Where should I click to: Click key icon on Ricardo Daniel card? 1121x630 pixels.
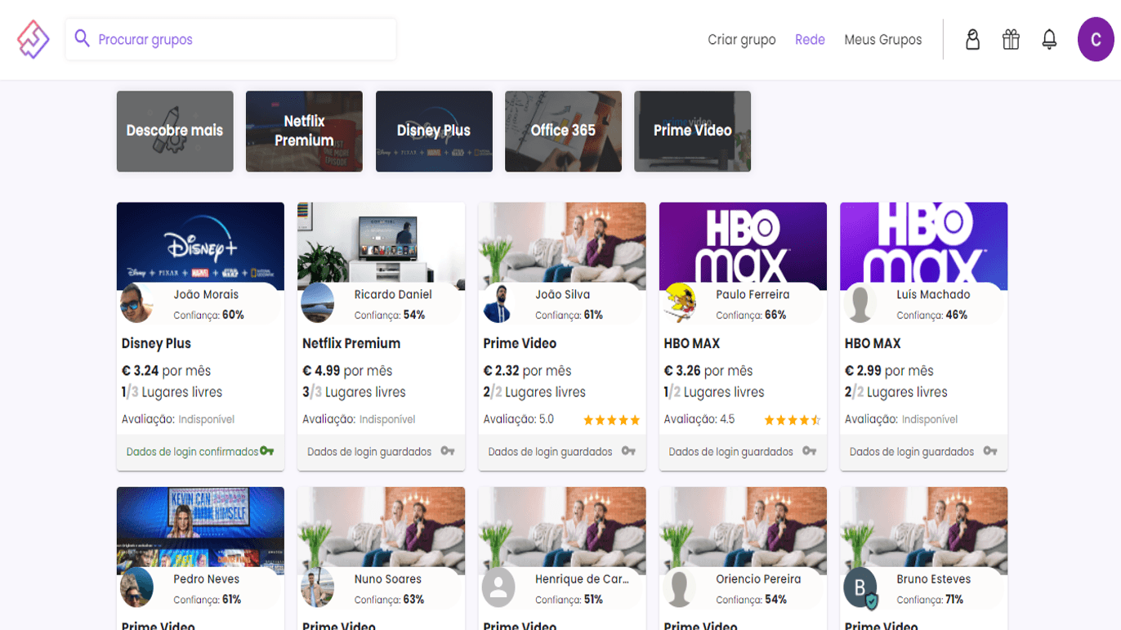(448, 451)
